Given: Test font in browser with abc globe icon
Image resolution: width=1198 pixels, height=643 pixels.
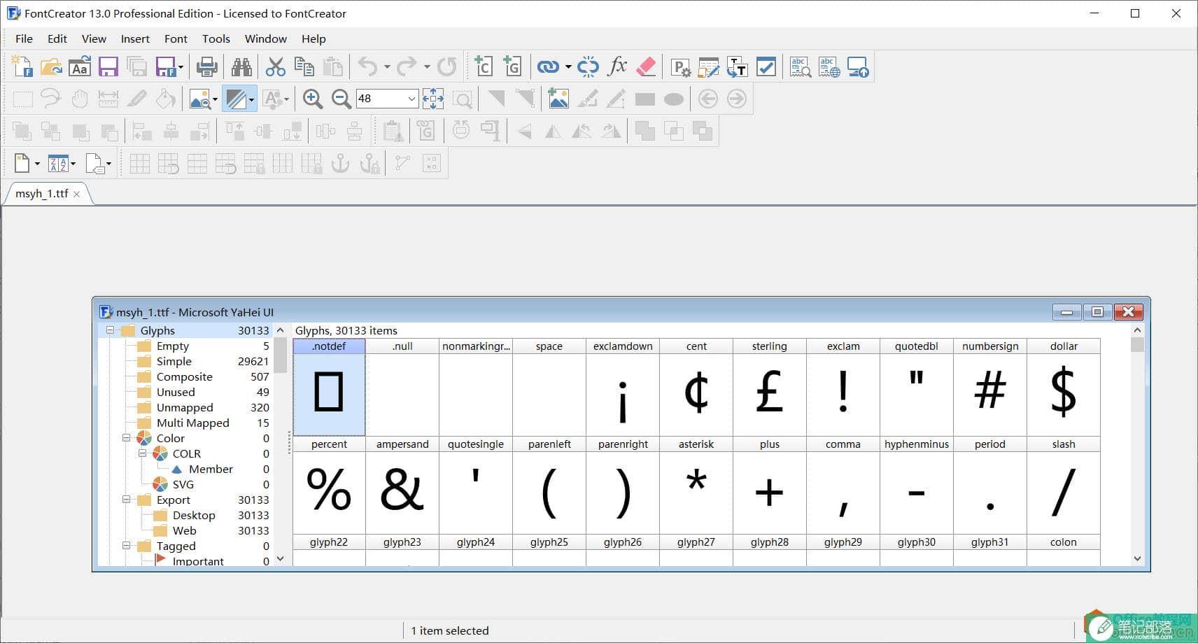Looking at the screenshot, I should tap(829, 67).
